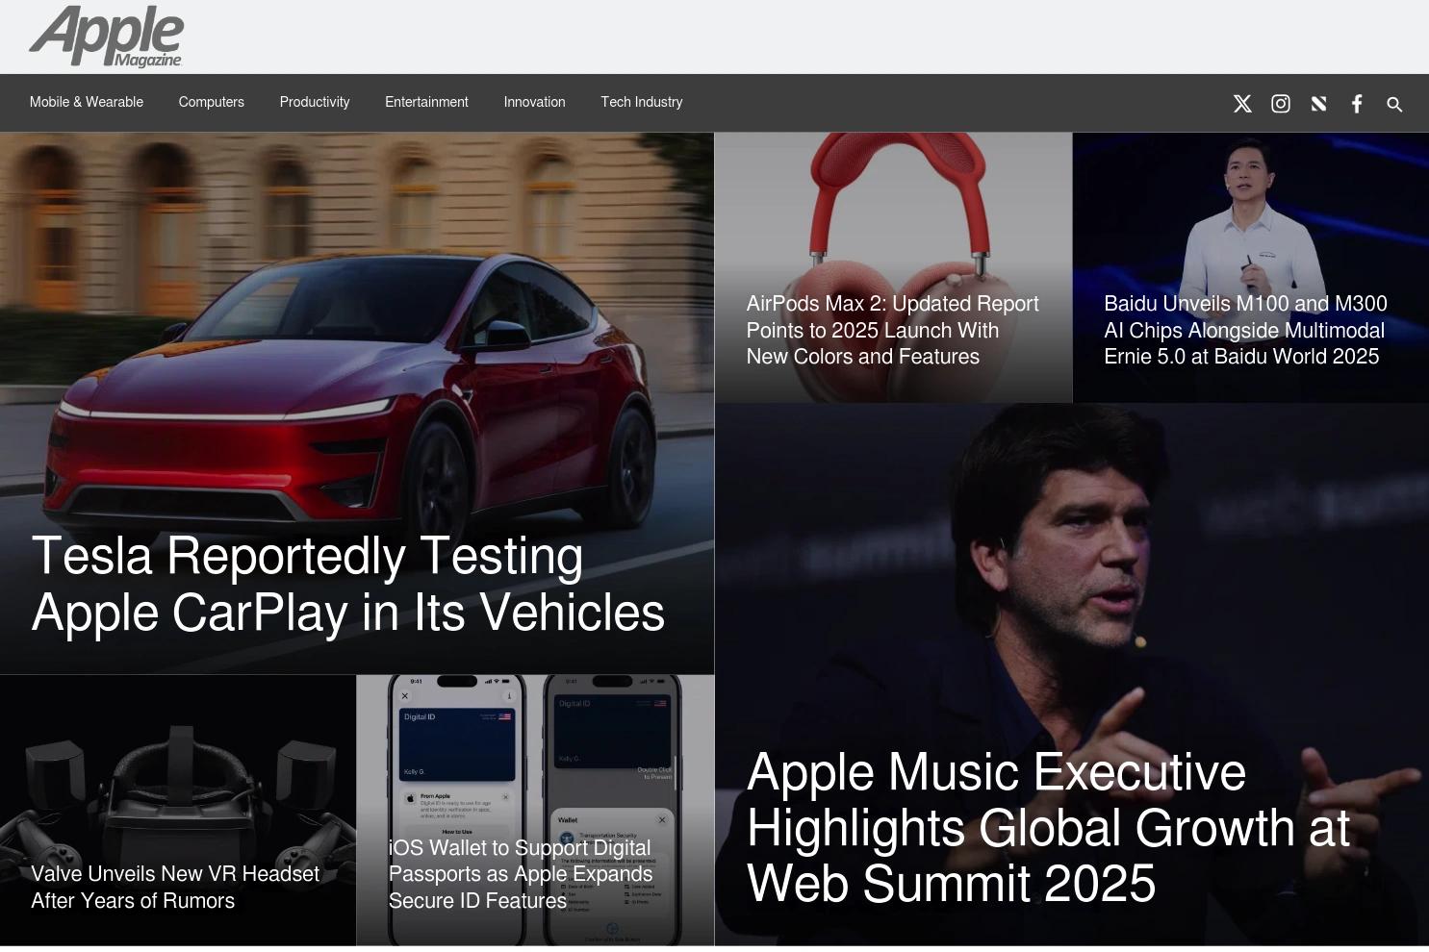Read about Baidu M100 AI chips

click(1244, 330)
